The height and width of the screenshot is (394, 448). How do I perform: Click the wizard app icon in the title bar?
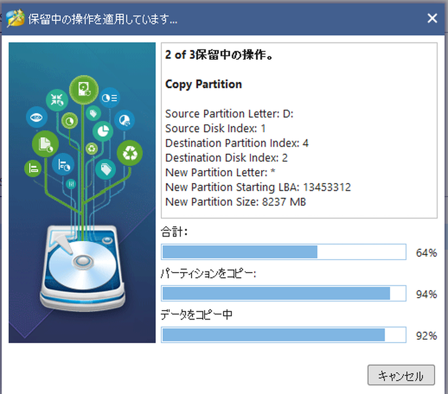click(x=15, y=18)
